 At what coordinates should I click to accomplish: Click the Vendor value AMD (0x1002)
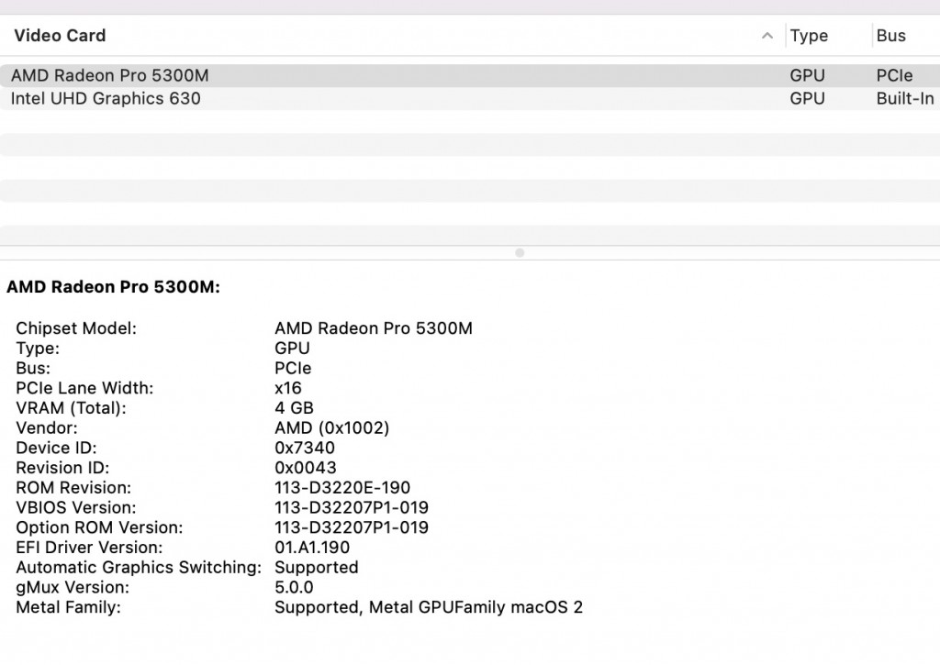point(332,427)
